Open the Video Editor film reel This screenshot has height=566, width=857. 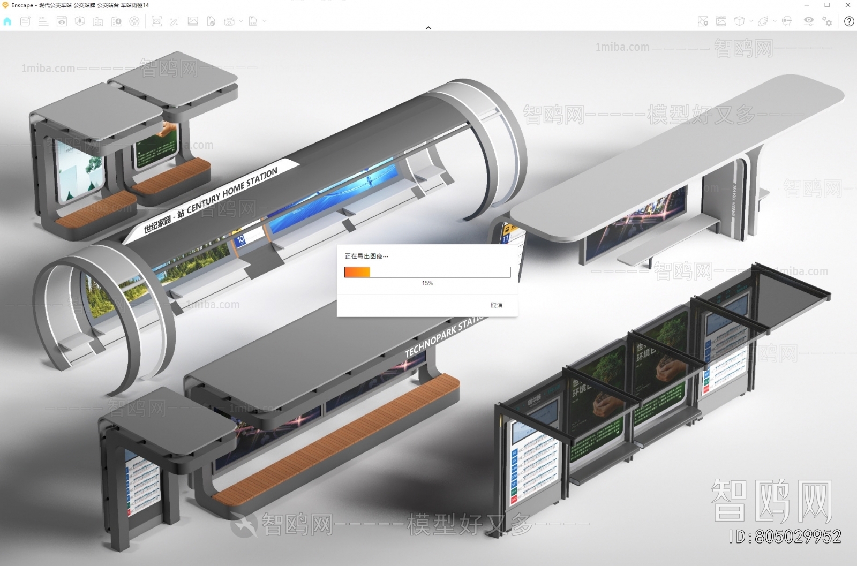click(x=134, y=21)
